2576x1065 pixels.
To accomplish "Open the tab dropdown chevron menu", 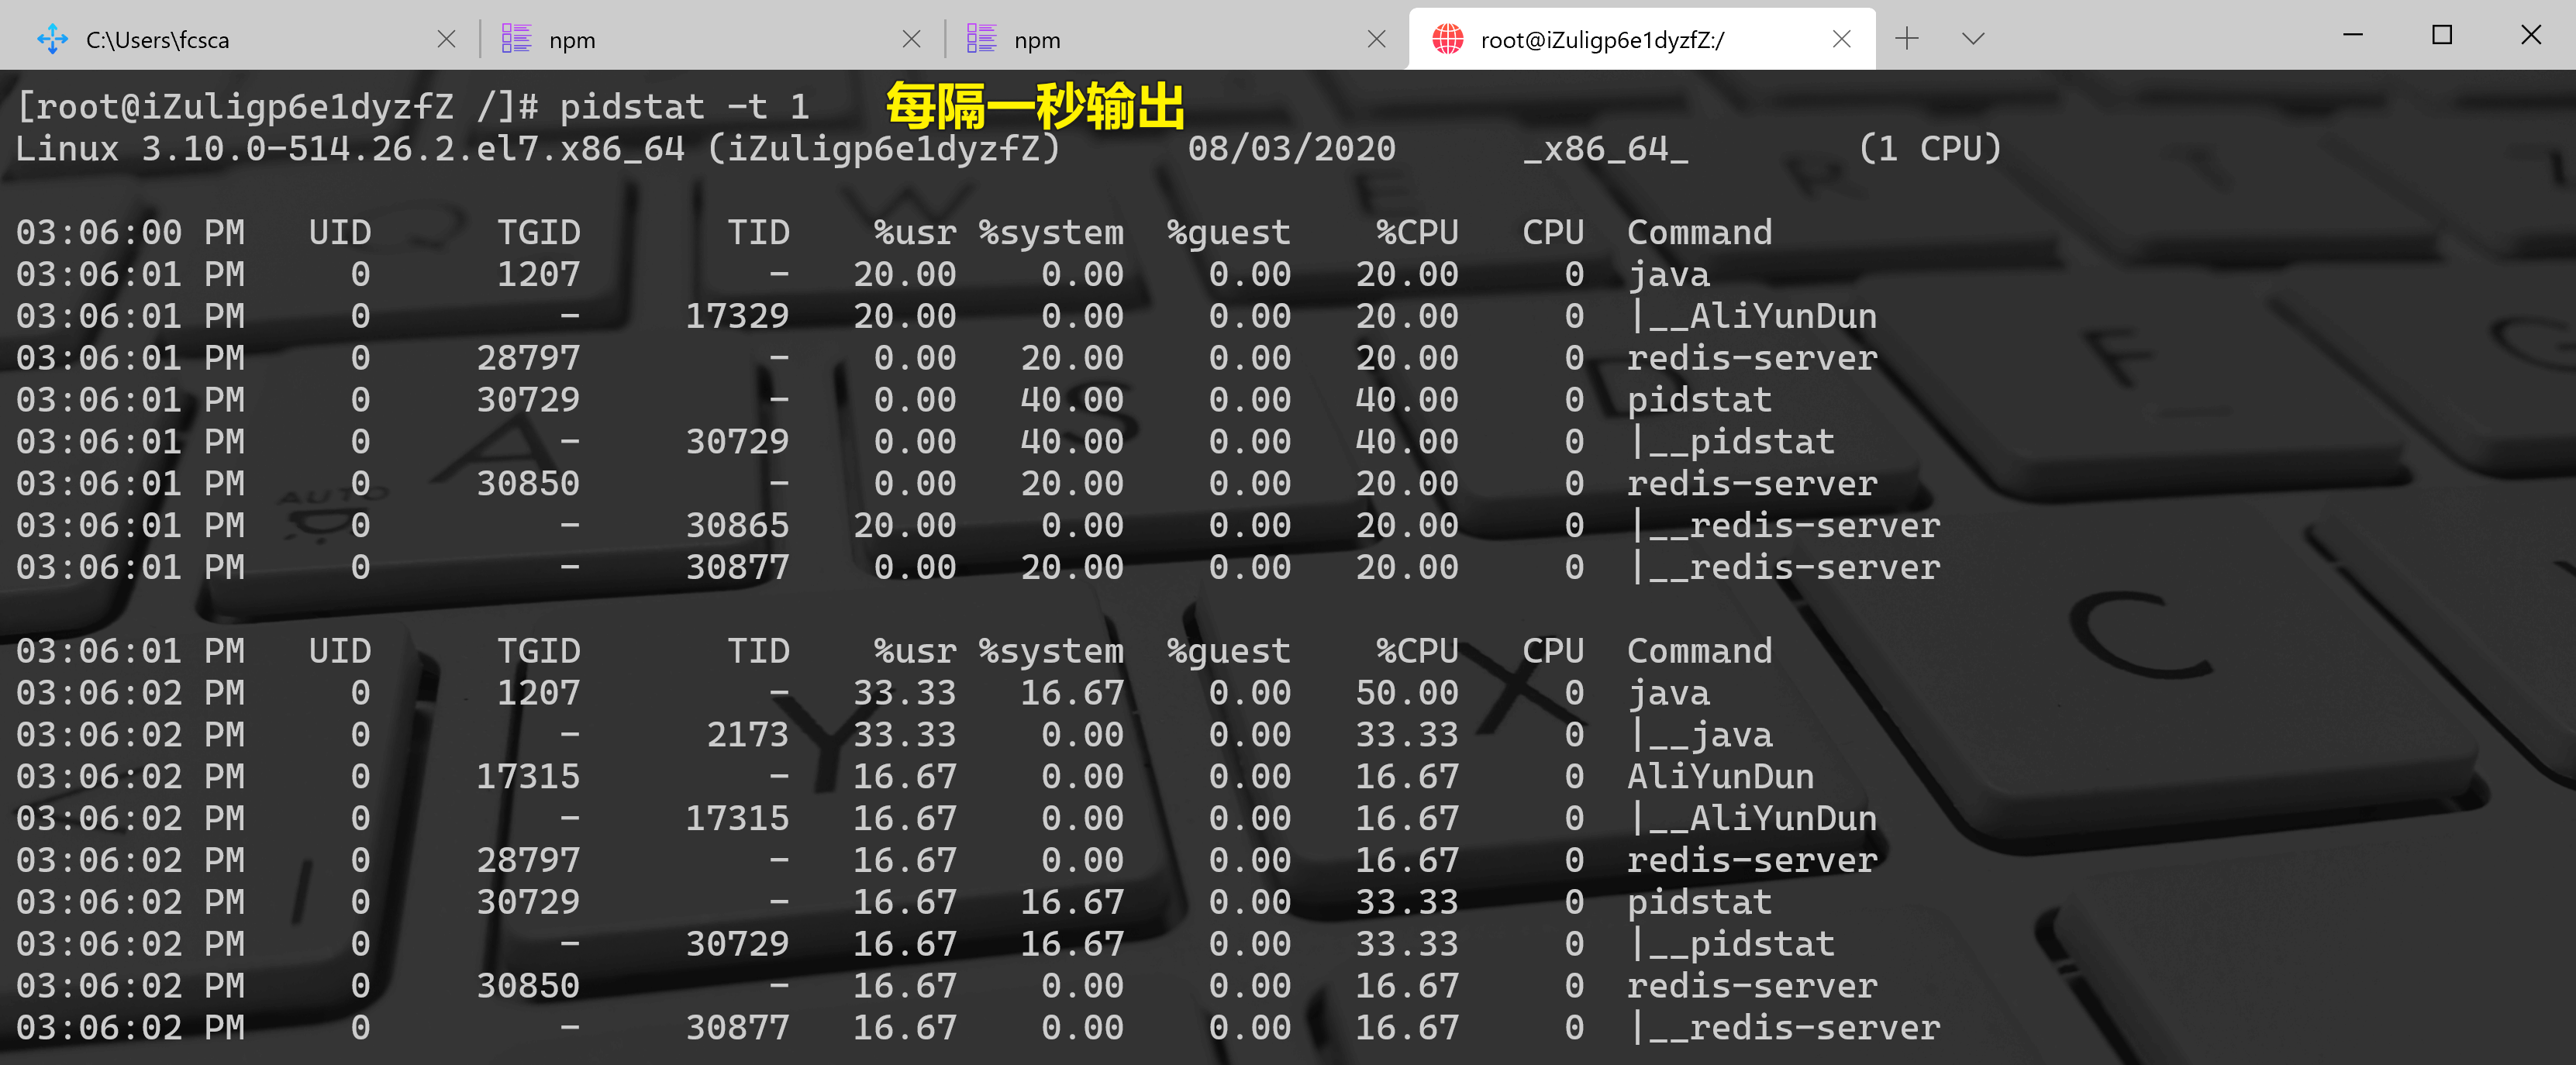I will click(x=1972, y=39).
